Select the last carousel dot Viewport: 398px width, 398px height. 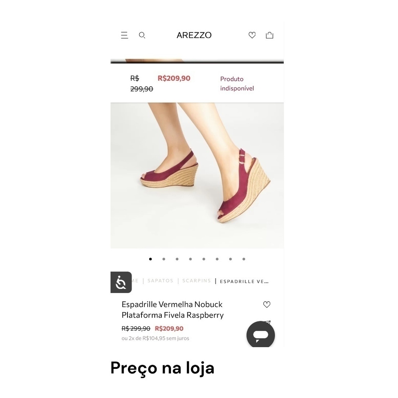pyautogui.click(x=244, y=259)
